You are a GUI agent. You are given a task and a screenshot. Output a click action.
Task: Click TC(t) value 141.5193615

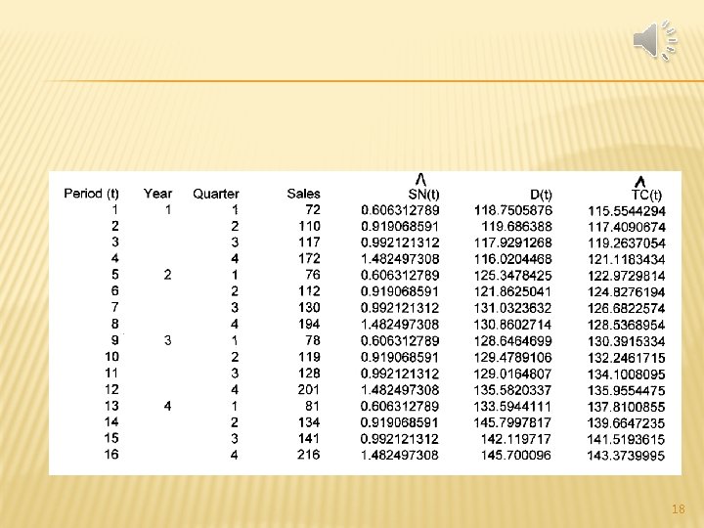627,440
